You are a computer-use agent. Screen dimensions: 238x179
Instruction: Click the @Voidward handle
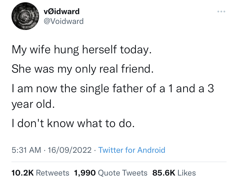[x=64, y=21]
